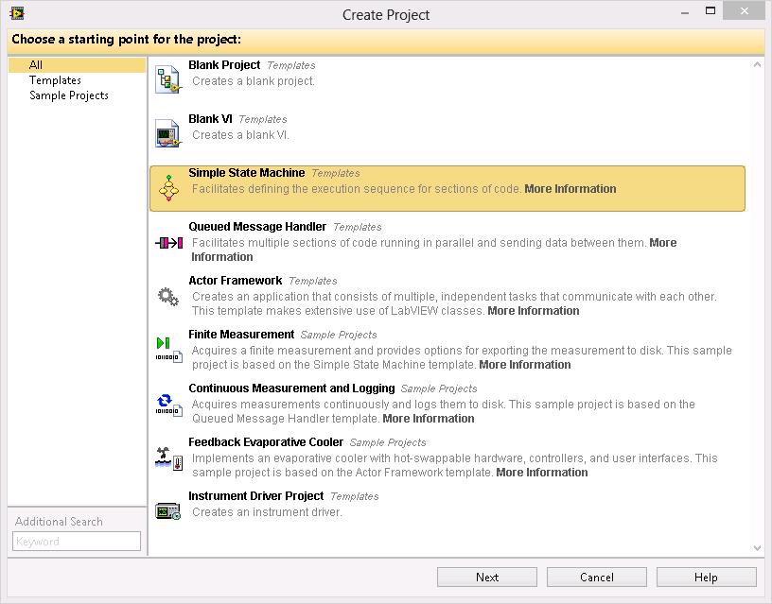Image resolution: width=772 pixels, height=604 pixels.
Task: Select the Finite Measurement icon
Action: pos(168,350)
